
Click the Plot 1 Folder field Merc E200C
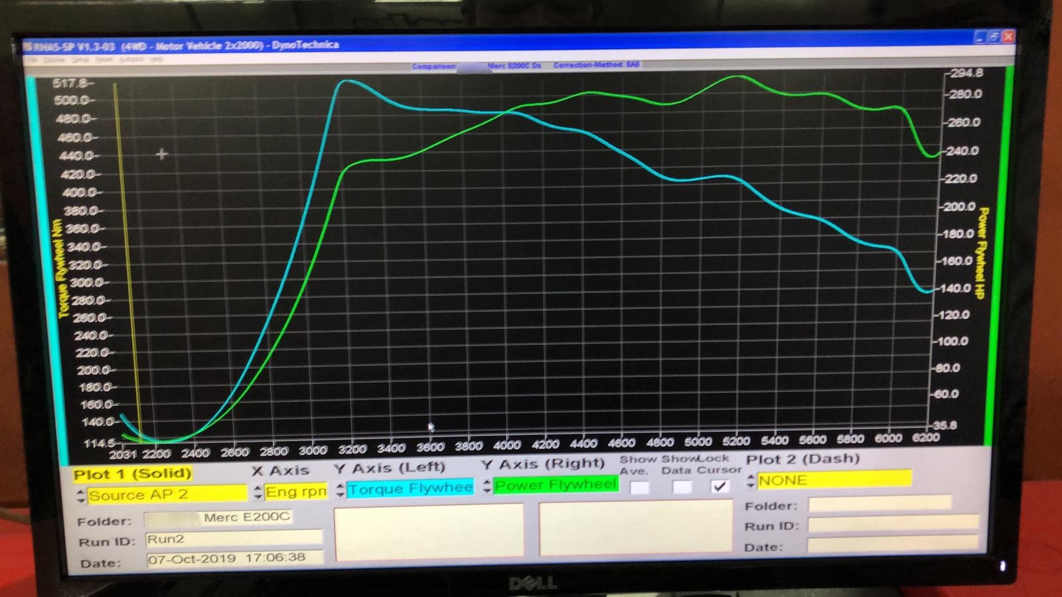218,517
